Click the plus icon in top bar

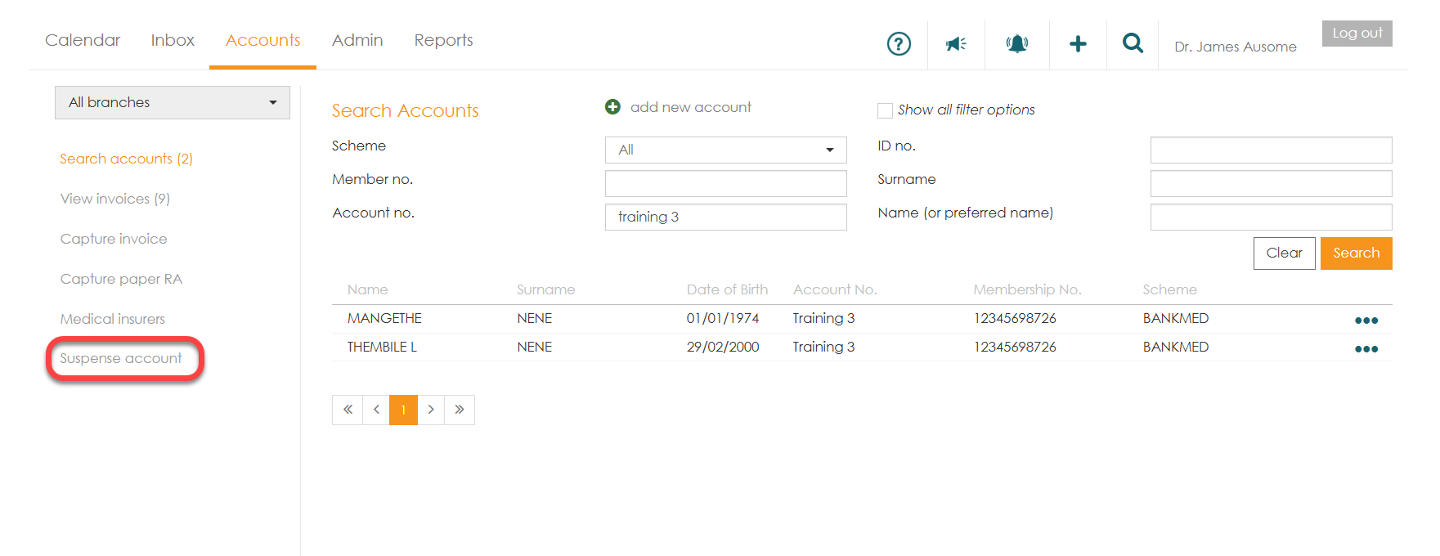(1078, 43)
